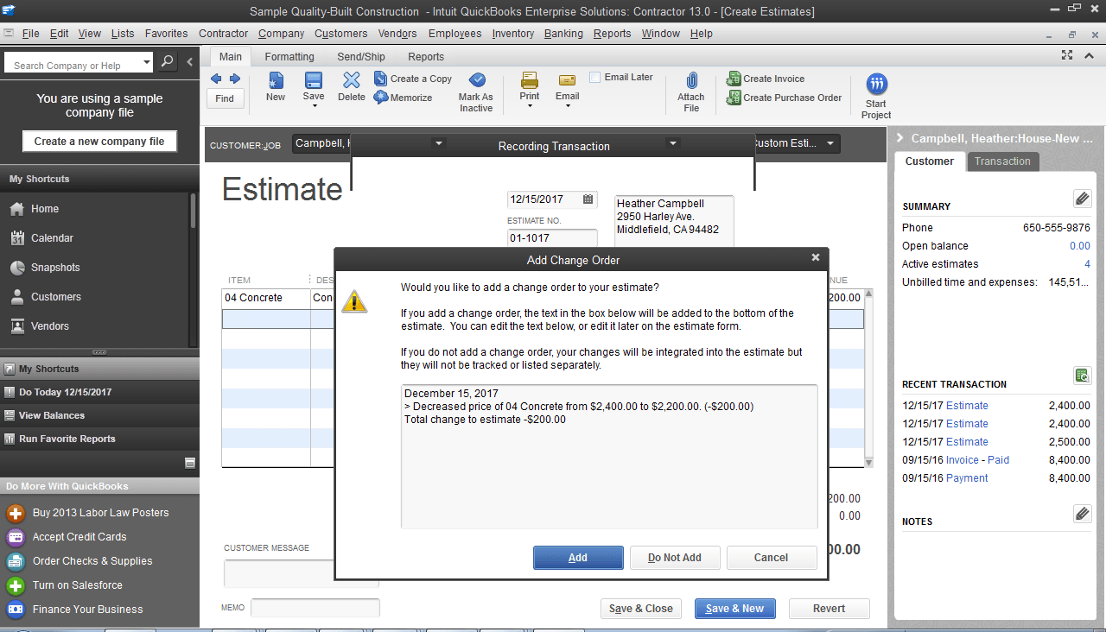The image size is (1106, 632).
Task: Cancel the Add Change Order dialog
Action: (772, 558)
